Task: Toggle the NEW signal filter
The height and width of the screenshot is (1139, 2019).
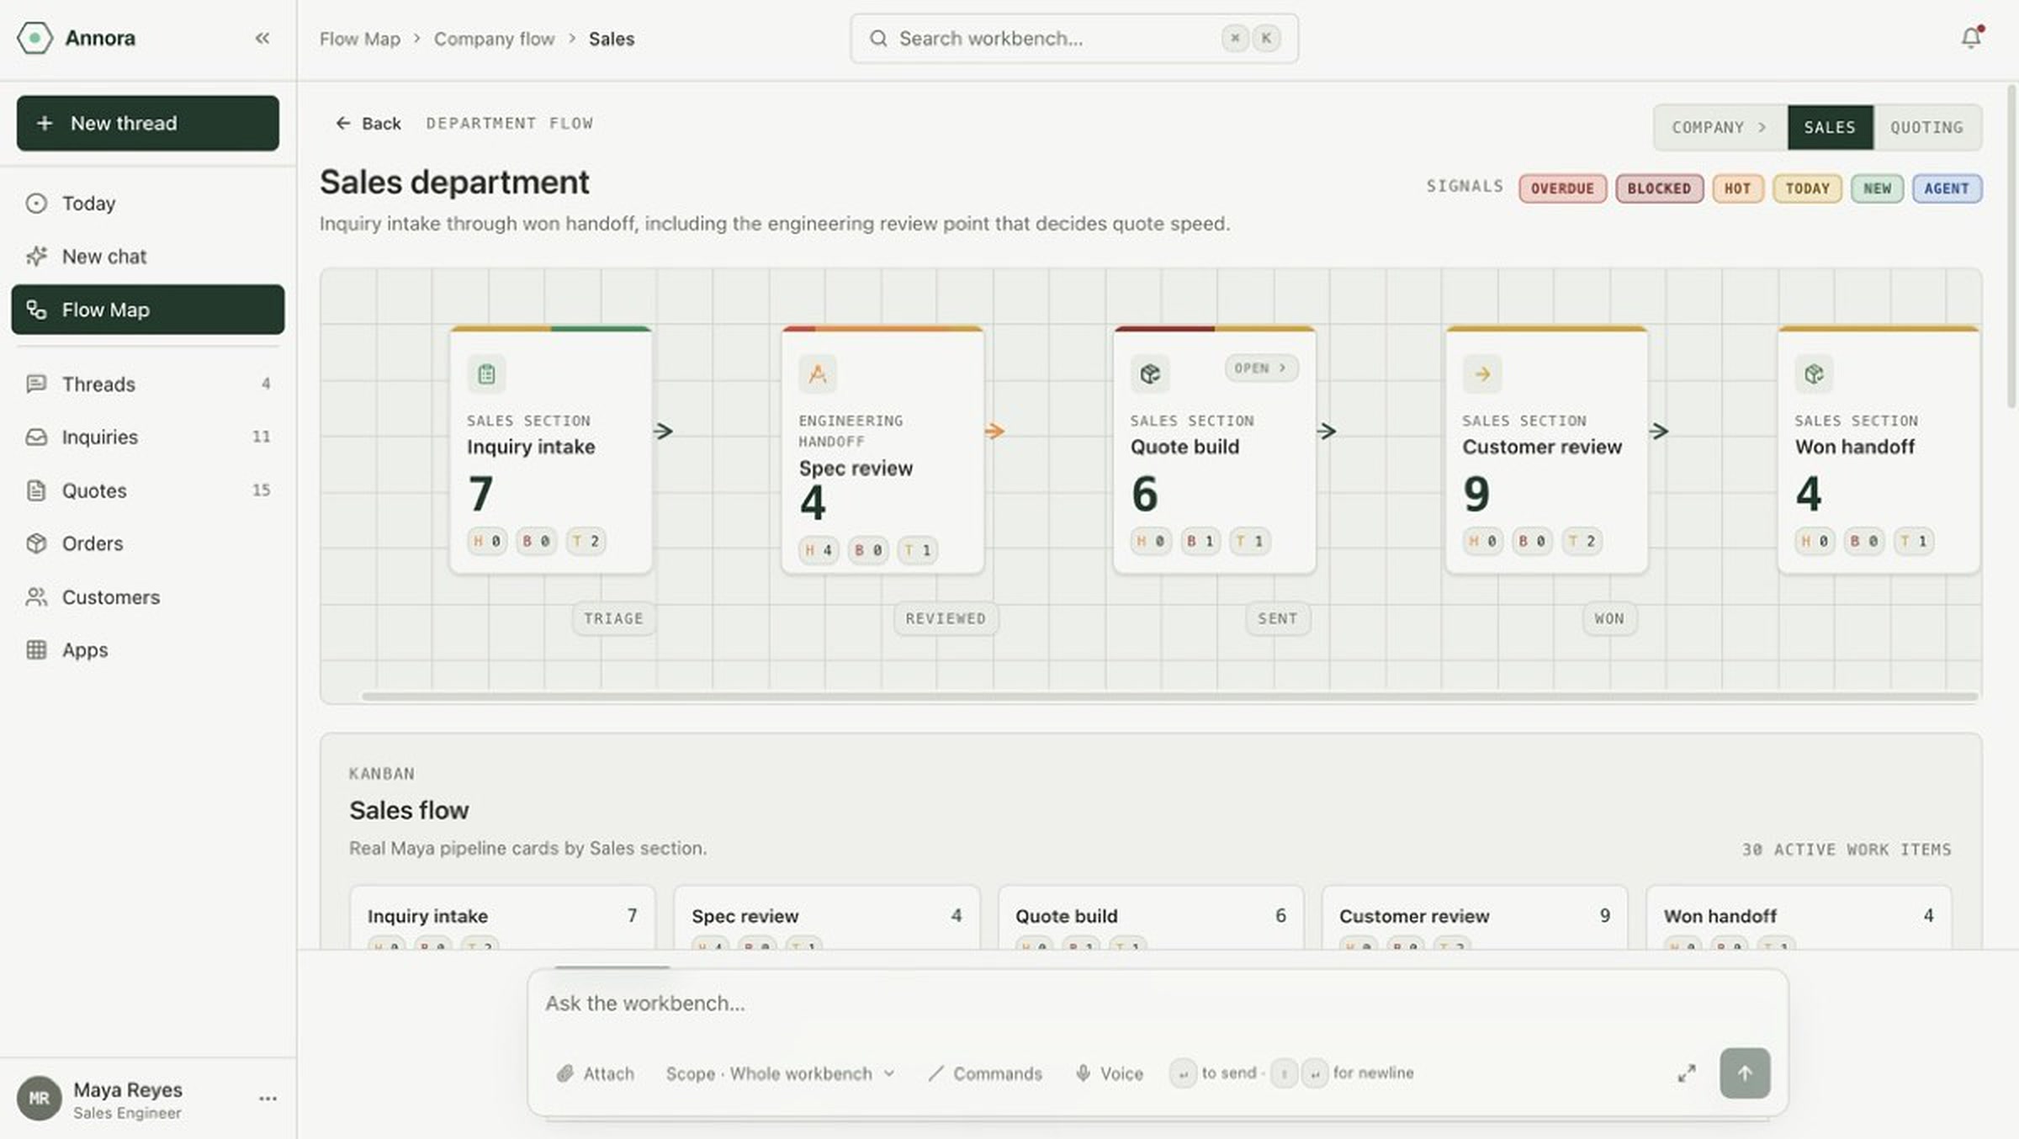Action: point(1877,188)
